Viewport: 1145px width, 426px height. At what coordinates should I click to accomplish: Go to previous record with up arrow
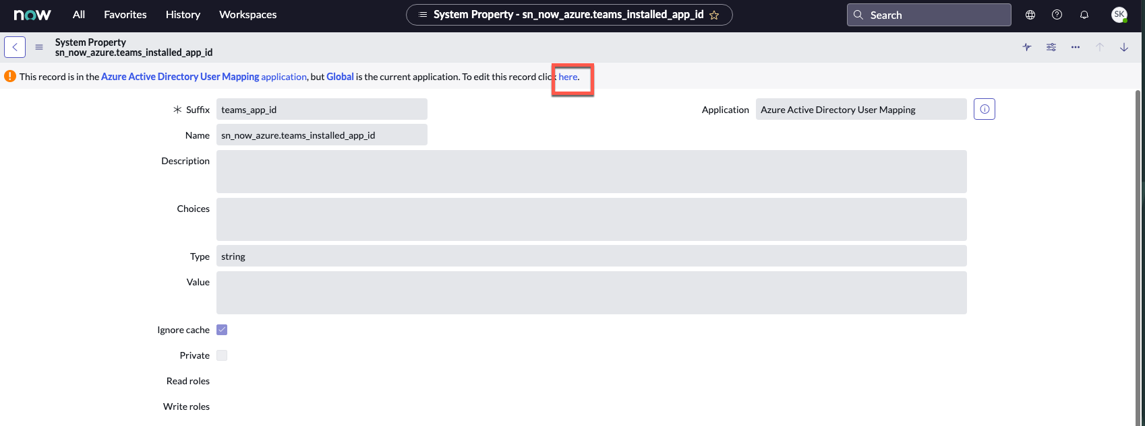1100,47
